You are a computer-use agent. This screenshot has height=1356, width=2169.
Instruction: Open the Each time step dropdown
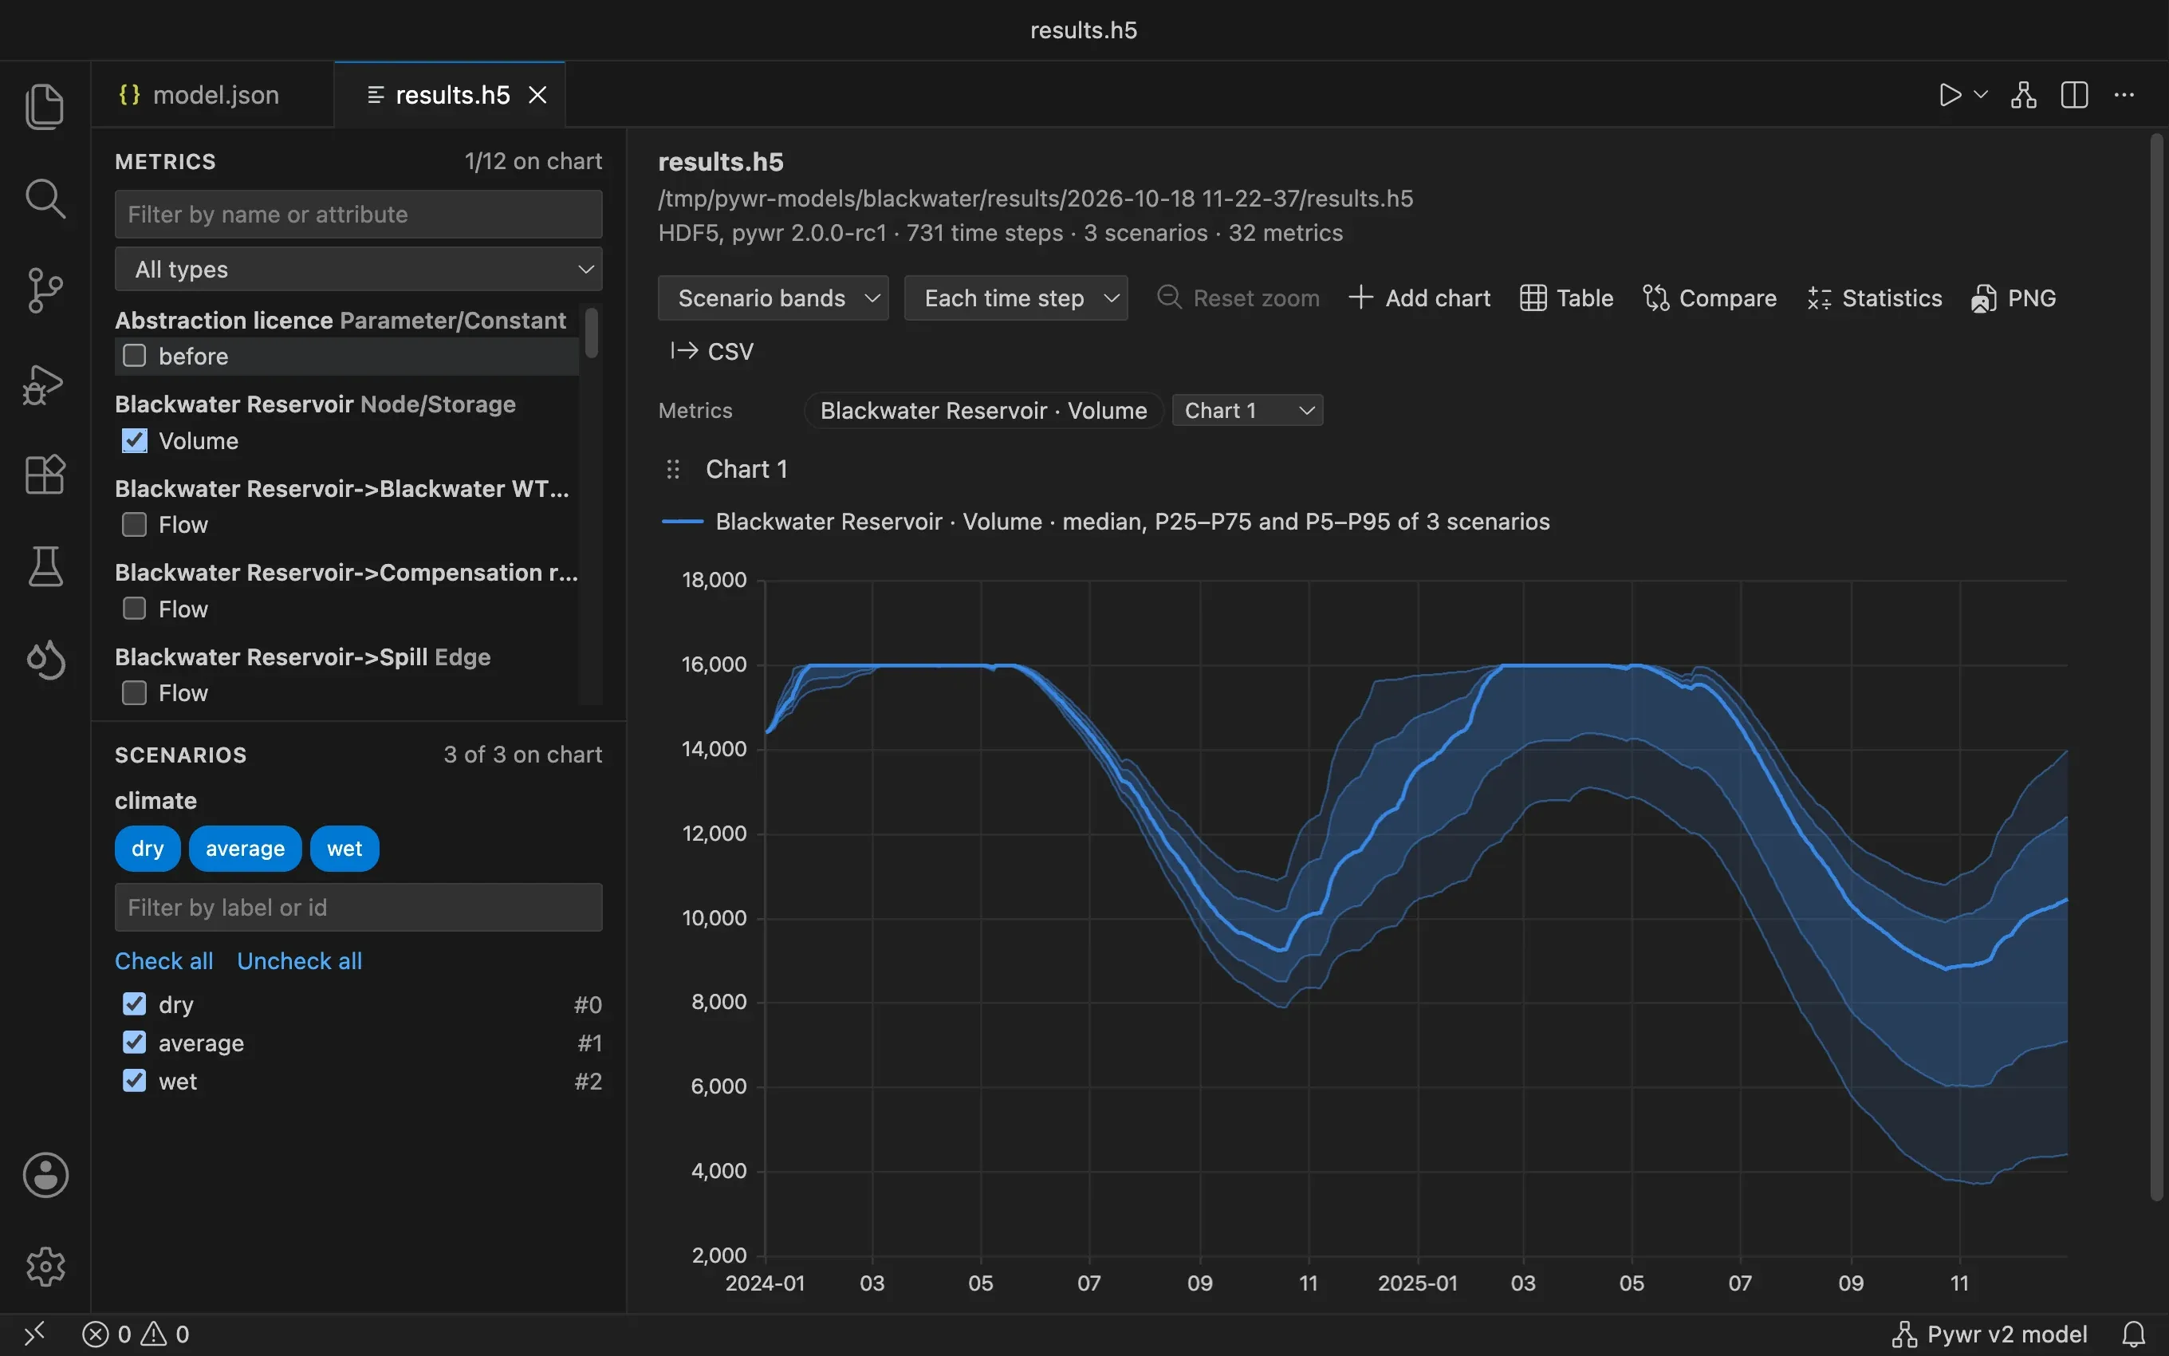click(x=1015, y=298)
